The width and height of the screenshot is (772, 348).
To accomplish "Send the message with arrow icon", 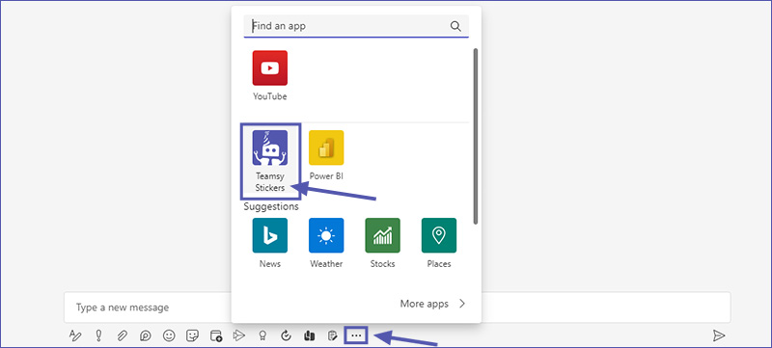I will [x=719, y=335].
